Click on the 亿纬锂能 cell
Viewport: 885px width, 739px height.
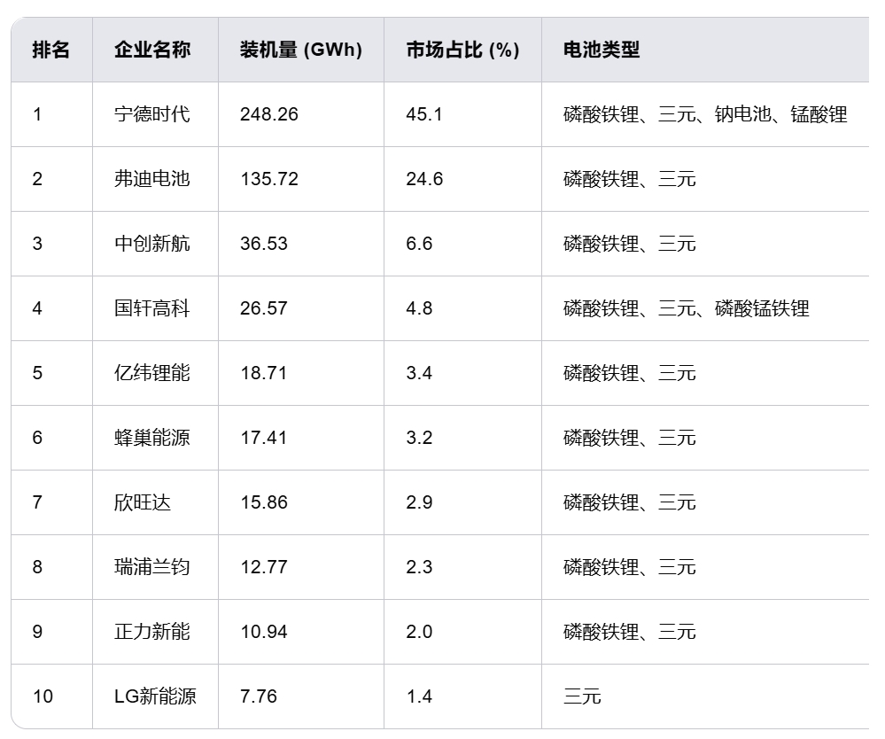(151, 373)
